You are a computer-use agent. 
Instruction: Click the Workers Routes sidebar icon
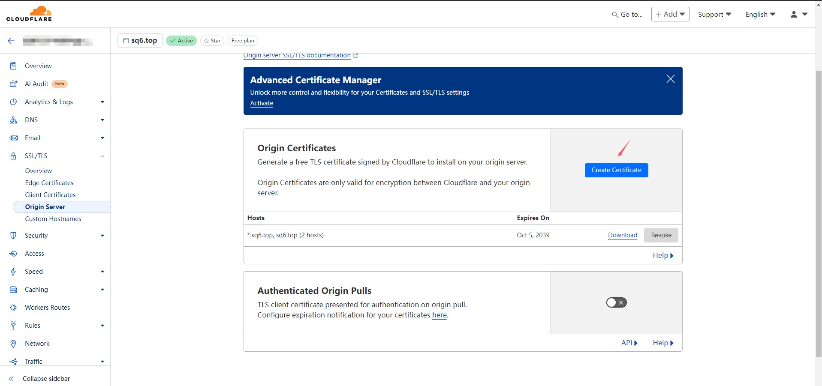coord(13,308)
